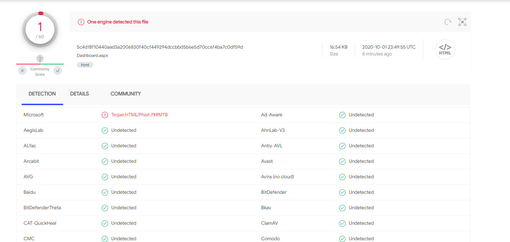Click the CMC engine name
Screen dimensions: 510x242
(29, 239)
